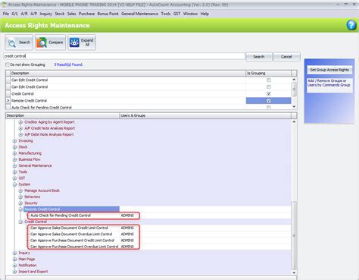
Task: Expand the Business Flow tree node
Action: [x=14, y=159]
